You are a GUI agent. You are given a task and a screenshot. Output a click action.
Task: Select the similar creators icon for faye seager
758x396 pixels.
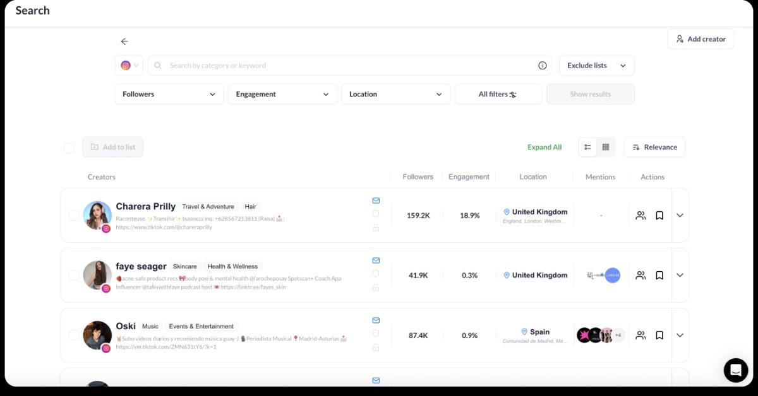click(x=641, y=275)
